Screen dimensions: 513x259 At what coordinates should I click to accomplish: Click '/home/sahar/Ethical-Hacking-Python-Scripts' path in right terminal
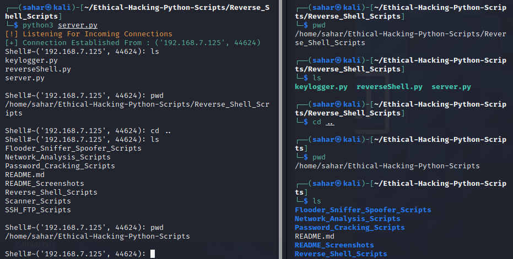click(x=387, y=166)
